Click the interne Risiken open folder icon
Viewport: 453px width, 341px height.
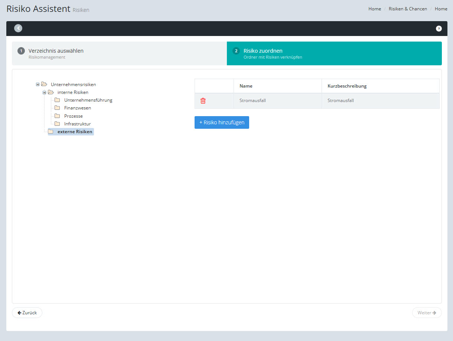pos(51,92)
